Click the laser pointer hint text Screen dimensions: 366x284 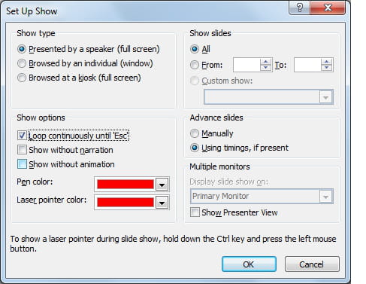pyautogui.click(x=173, y=243)
